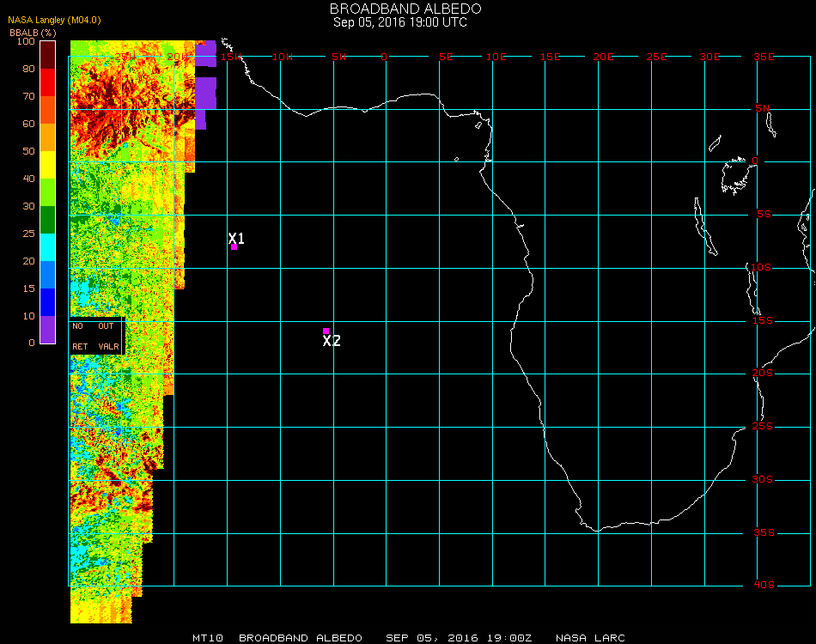Click the '10W' longitude label

pyautogui.click(x=283, y=57)
